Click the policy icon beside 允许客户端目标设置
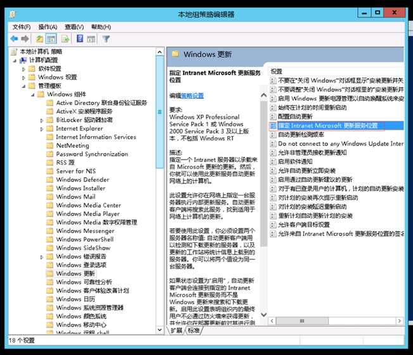413x355 pixels. (x=274, y=225)
